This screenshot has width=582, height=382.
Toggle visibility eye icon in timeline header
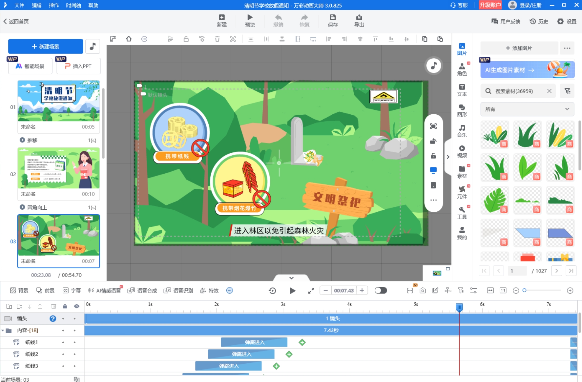[76, 306]
